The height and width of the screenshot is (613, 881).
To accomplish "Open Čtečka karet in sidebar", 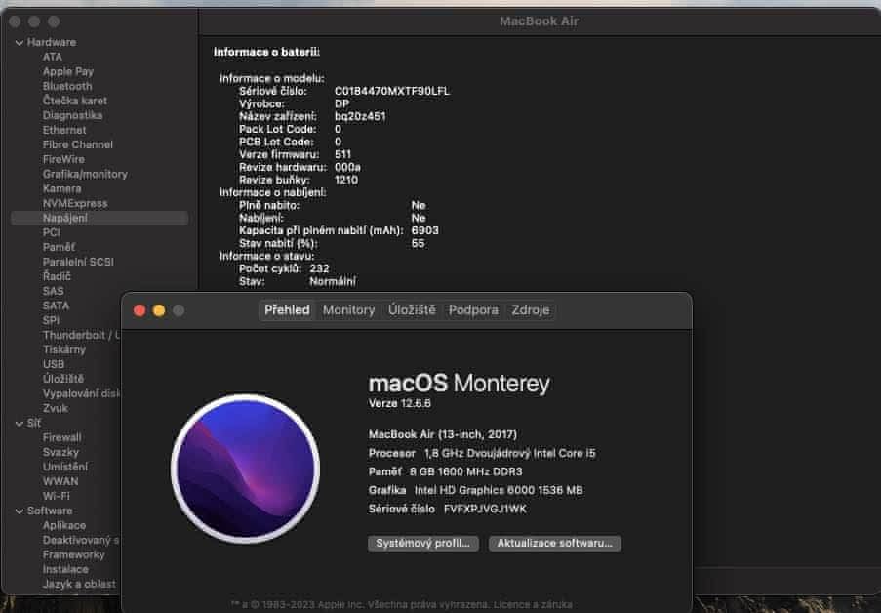I will point(75,101).
